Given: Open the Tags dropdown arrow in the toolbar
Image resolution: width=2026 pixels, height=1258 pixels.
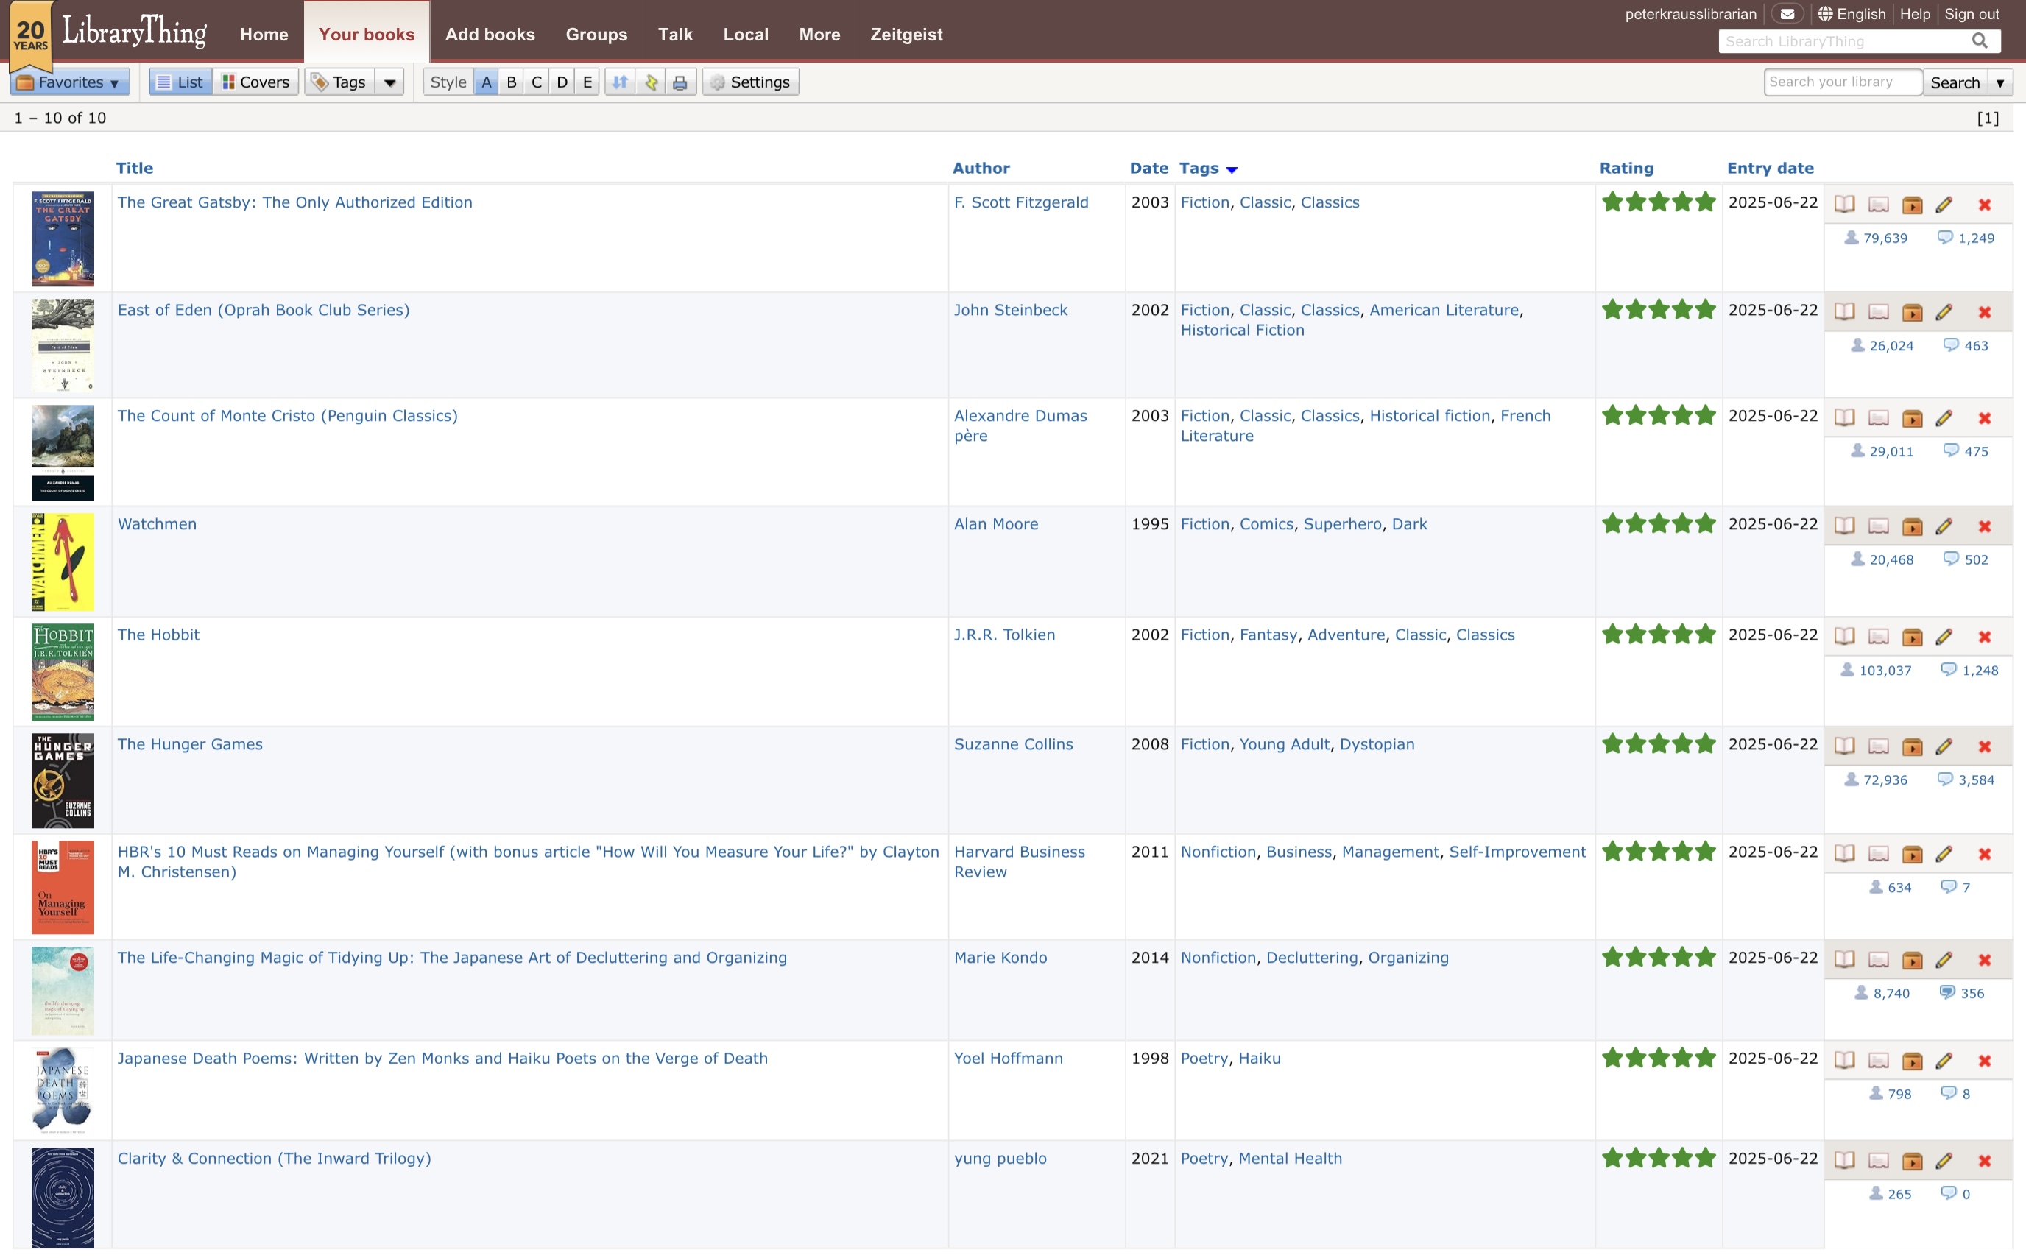Looking at the screenshot, I should (390, 82).
